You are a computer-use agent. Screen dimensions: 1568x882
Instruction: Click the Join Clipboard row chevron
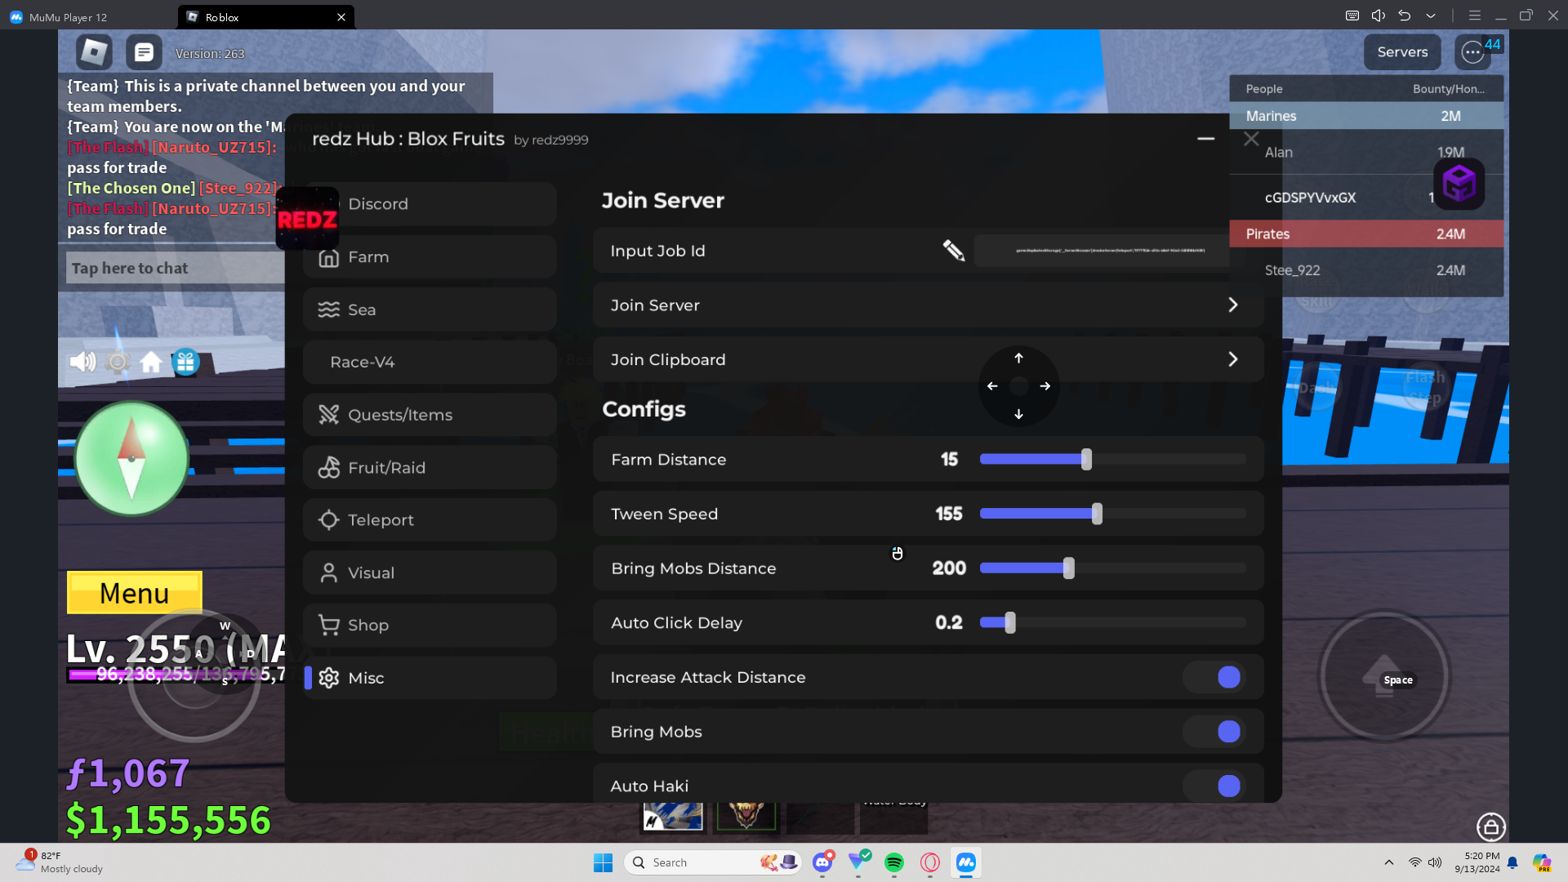(x=1233, y=359)
